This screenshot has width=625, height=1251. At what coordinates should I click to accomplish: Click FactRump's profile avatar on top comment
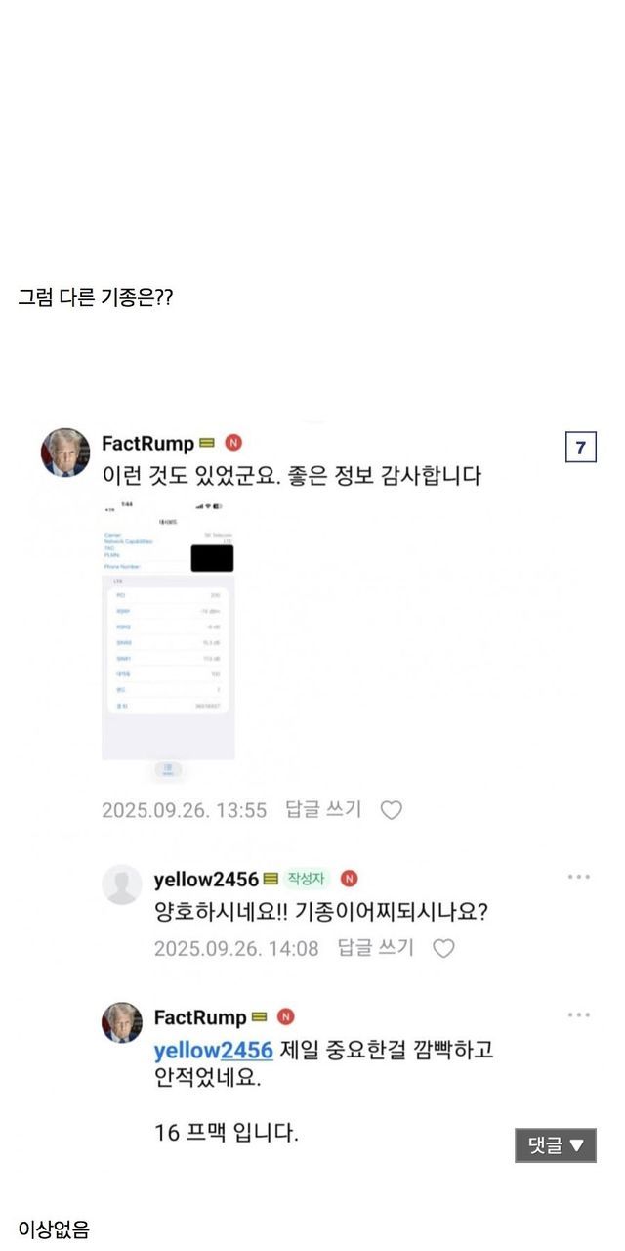64,452
